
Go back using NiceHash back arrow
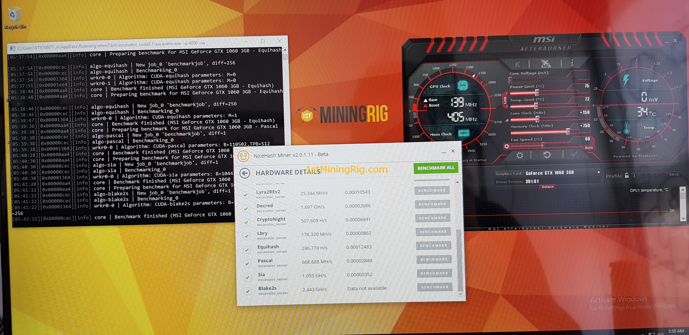[x=245, y=173]
